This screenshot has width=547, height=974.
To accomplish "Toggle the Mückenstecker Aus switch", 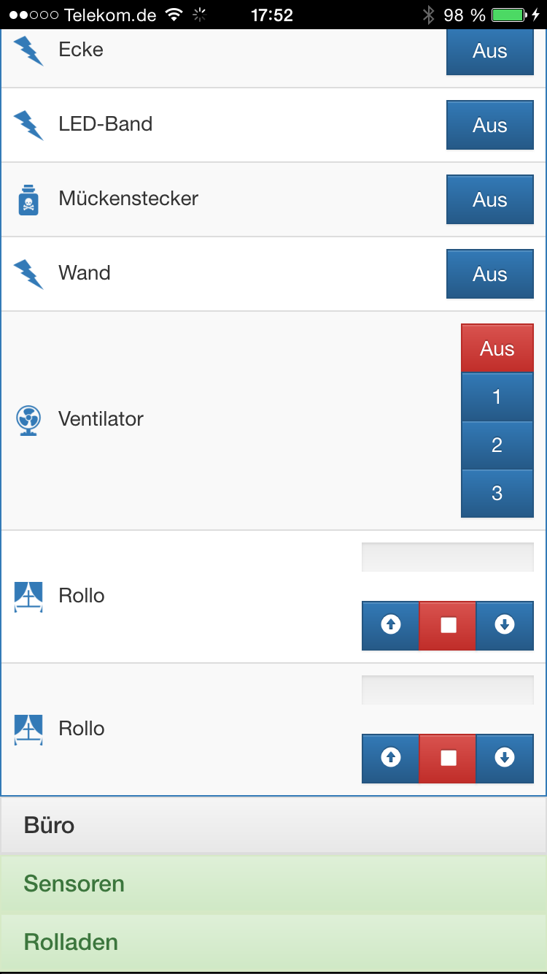I will 489,200.
